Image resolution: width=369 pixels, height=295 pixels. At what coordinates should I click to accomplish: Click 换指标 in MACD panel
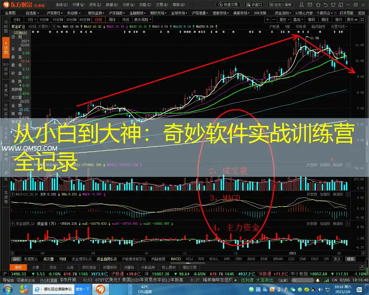point(338,194)
